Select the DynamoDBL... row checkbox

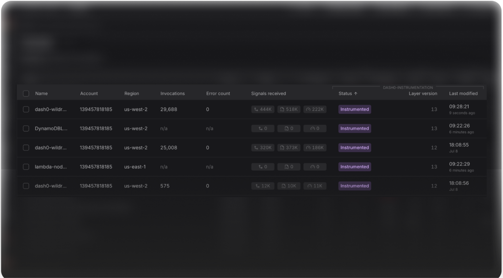(x=26, y=129)
